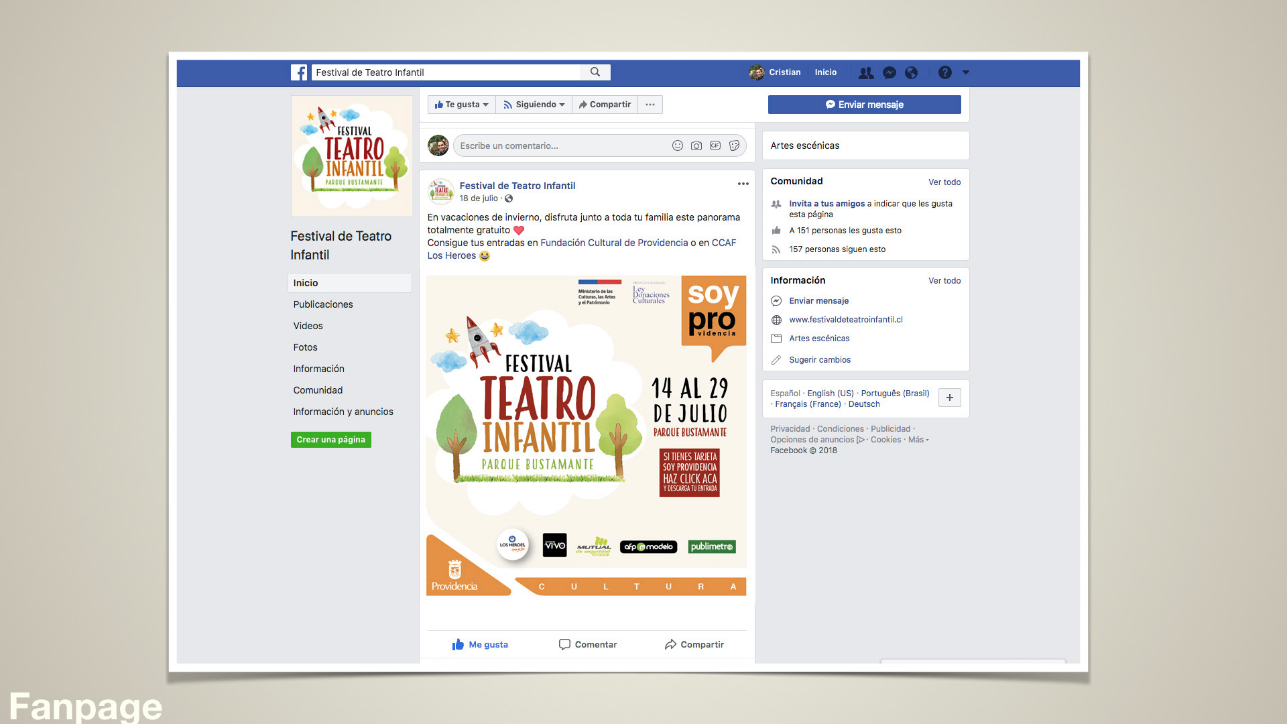
Task: Open the Siguiendo dropdown
Action: point(534,105)
